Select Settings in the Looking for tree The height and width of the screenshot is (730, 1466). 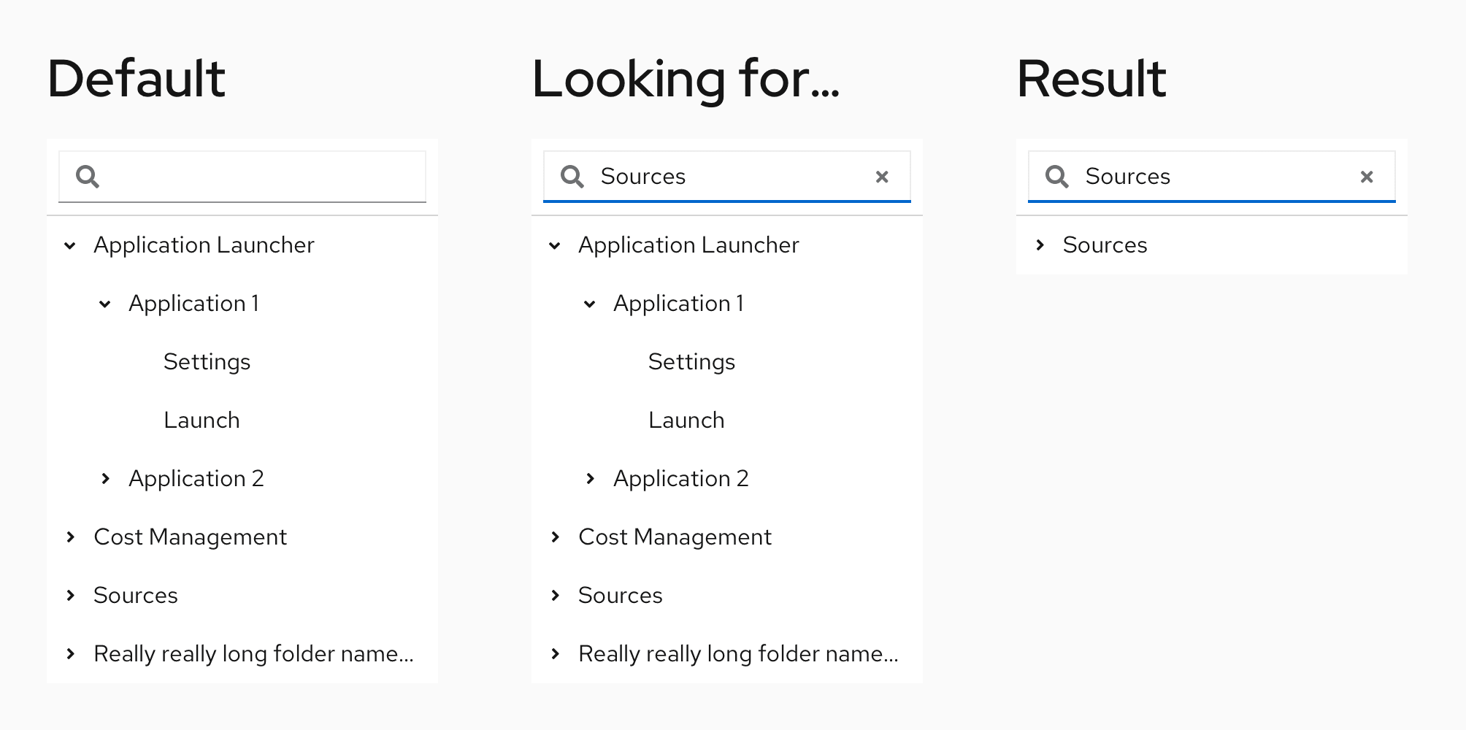(x=691, y=362)
